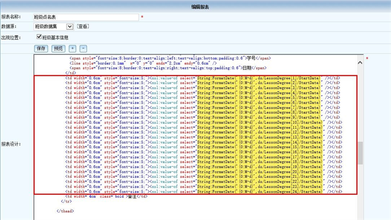Toggle the 班级基本信息 checkbox
The image size is (391, 220).
click(x=39, y=37)
